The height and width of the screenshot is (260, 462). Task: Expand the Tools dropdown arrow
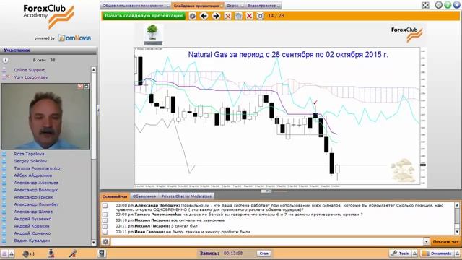click(x=414, y=253)
